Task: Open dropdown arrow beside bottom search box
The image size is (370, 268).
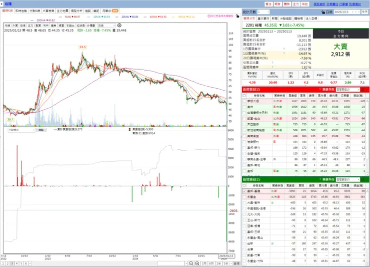Action: [186, 263]
